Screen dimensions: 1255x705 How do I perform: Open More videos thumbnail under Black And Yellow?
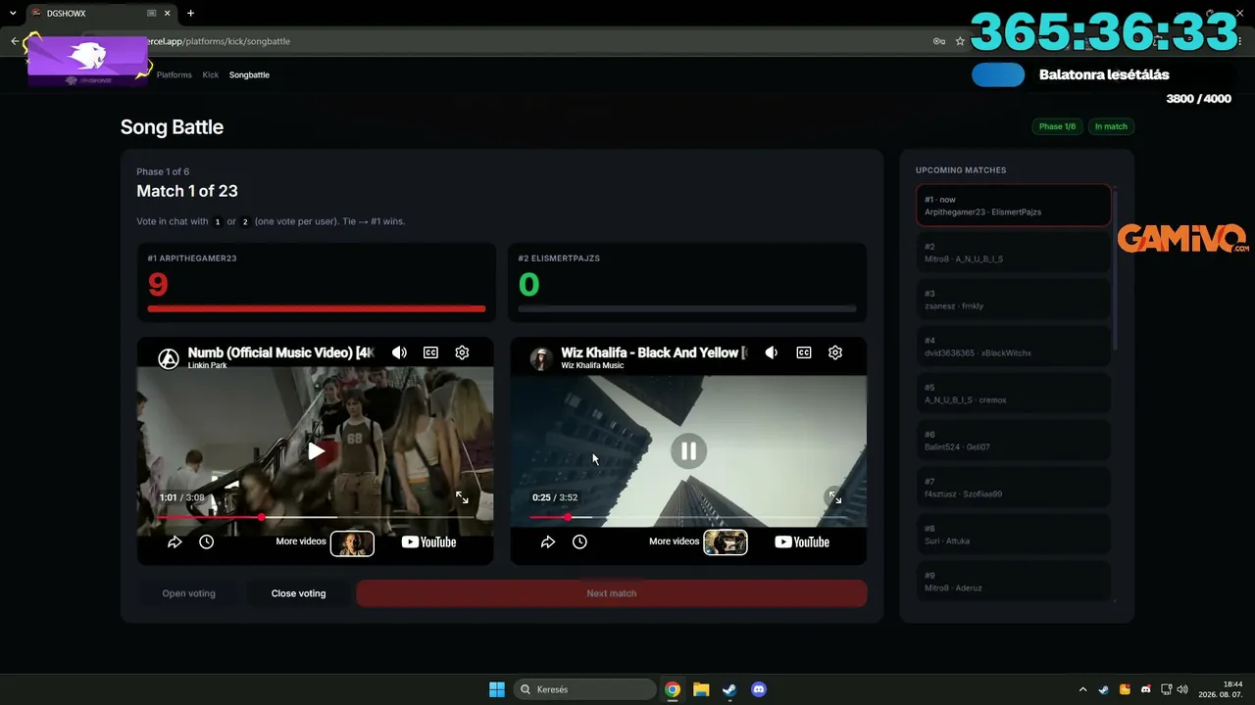tap(726, 542)
